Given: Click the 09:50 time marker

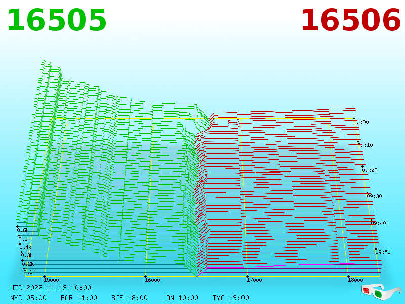Looking at the screenshot, I should click(383, 252).
